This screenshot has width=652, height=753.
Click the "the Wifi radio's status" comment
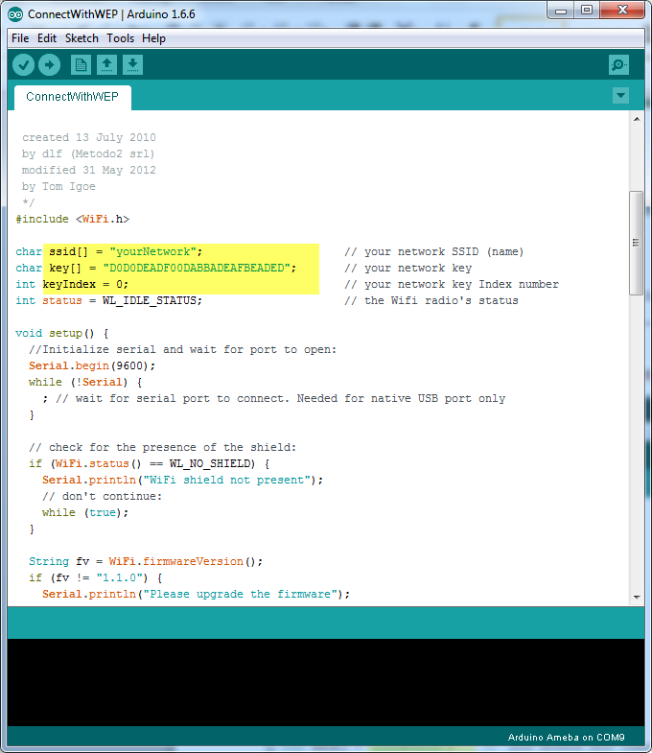click(x=431, y=300)
